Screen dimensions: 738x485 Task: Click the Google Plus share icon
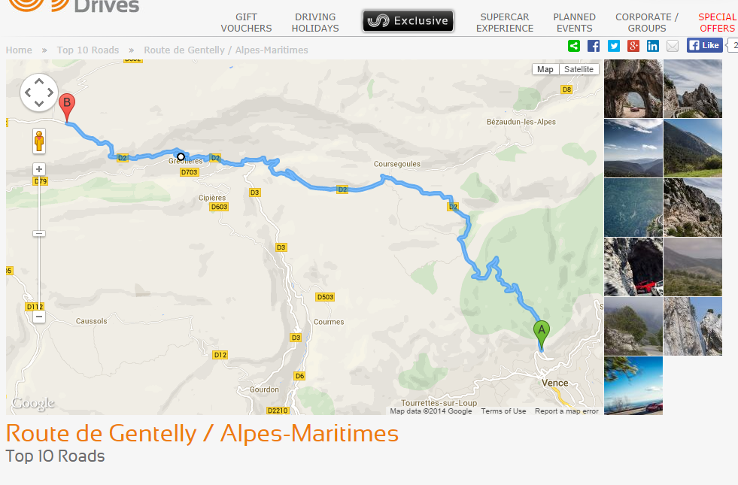pyautogui.click(x=633, y=46)
